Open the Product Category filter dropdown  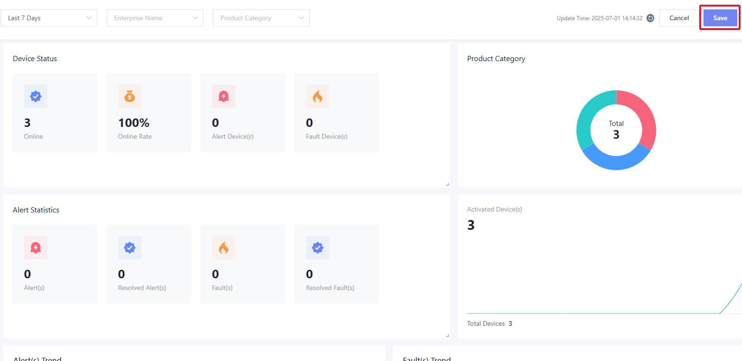click(261, 18)
